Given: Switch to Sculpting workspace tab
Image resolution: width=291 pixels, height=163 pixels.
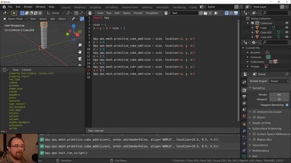Looking at the screenshot, I should [x=95, y=7].
